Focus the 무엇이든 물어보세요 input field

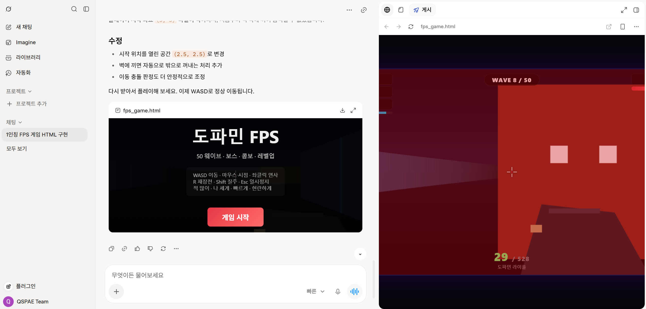[x=235, y=275]
